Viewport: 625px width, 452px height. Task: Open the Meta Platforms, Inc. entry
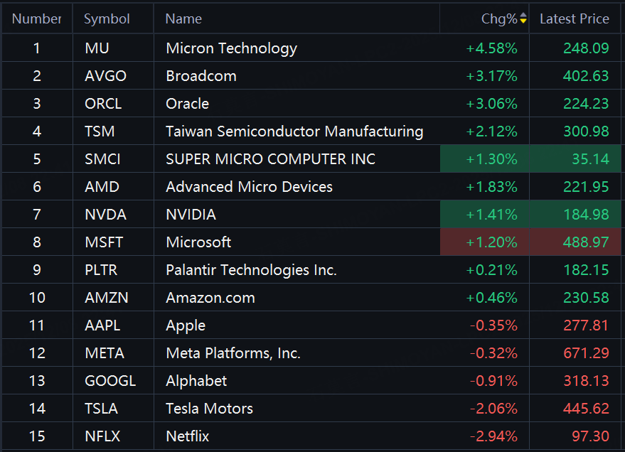[233, 353]
